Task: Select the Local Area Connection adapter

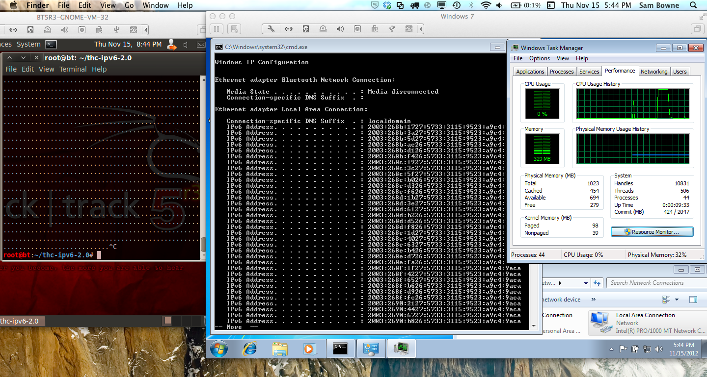Action: pos(647,323)
